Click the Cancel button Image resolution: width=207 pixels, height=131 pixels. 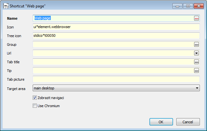tap(188, 122)
